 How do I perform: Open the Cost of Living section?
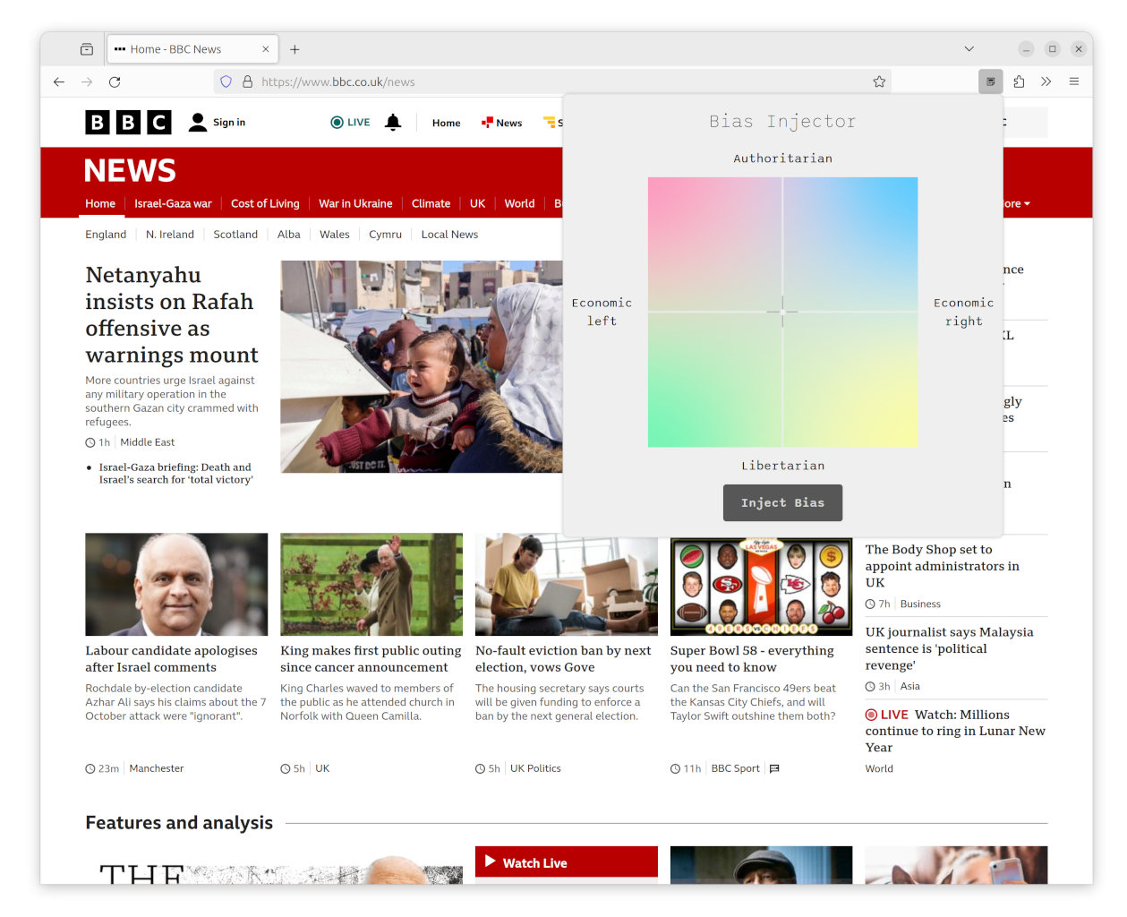tap(265, 203)
